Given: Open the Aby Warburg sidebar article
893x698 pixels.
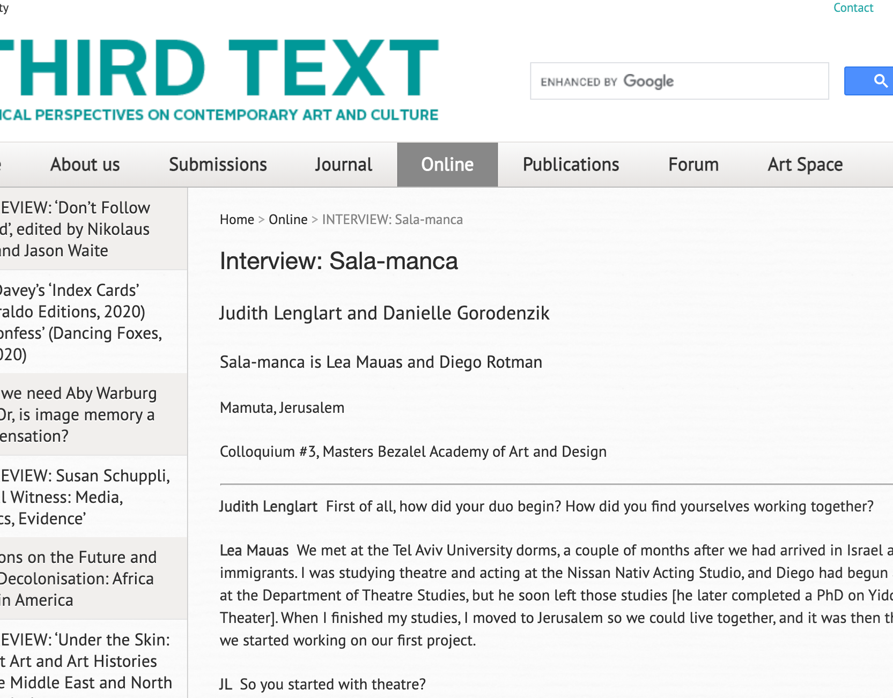Looking at the screenshot, I should (93, 414).
